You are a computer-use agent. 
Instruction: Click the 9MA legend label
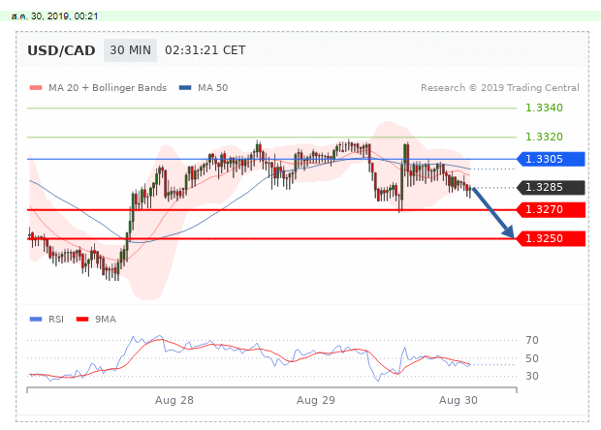point(106,319)
